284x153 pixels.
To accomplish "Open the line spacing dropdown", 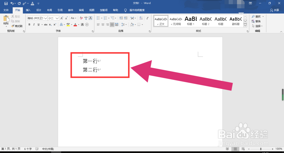I will pos(124,25).
